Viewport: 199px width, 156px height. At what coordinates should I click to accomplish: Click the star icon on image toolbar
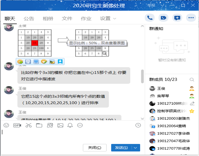60,62
